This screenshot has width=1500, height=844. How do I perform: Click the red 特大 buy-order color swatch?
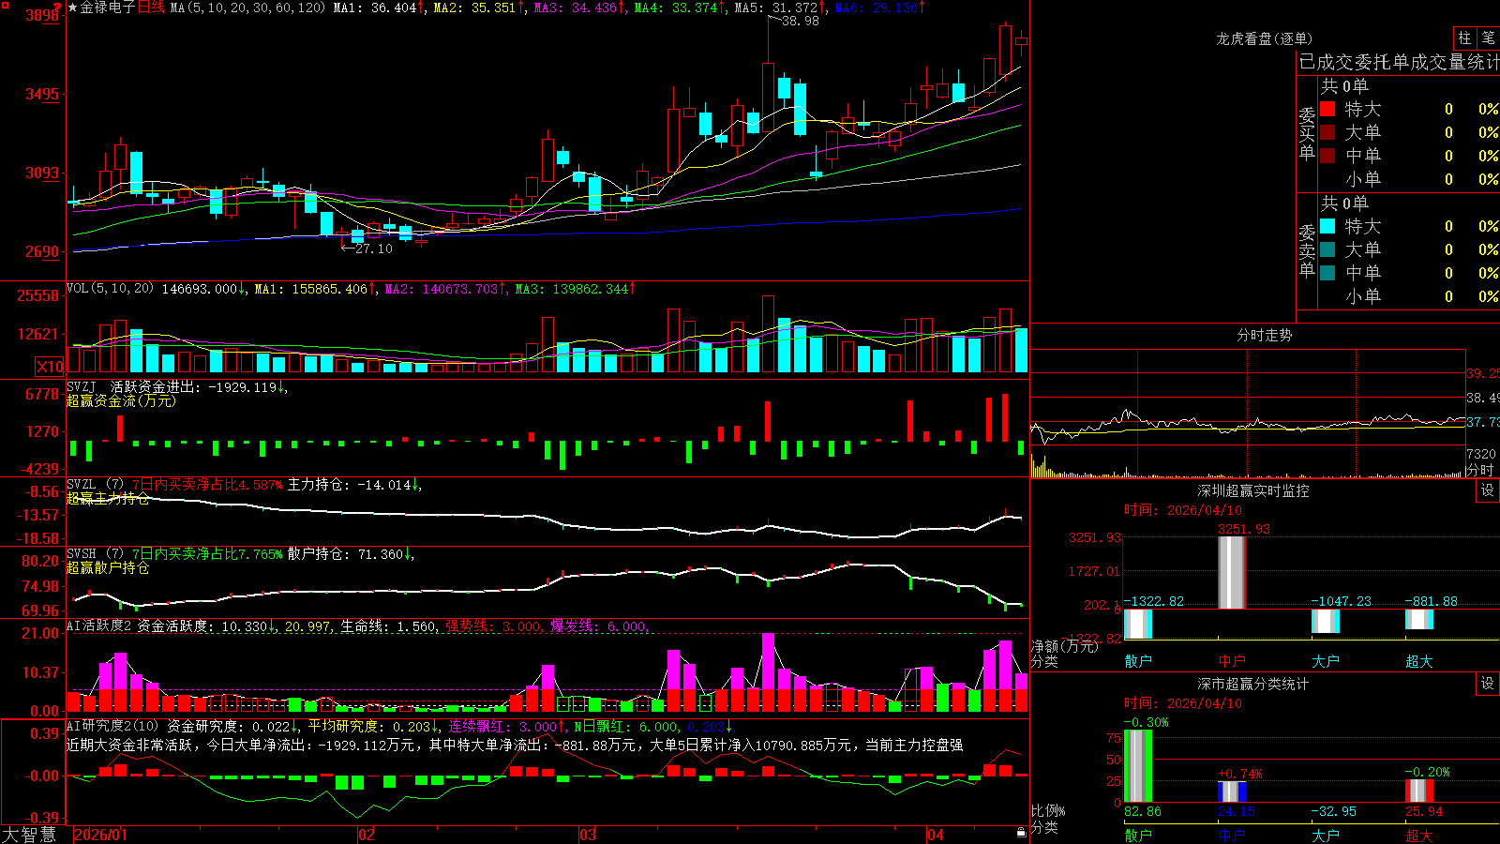pos(1327,109)
